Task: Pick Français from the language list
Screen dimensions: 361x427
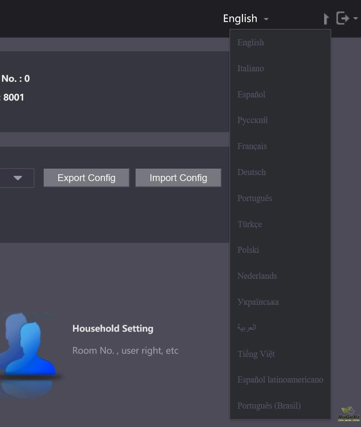Action: click(x=252, y=146)
